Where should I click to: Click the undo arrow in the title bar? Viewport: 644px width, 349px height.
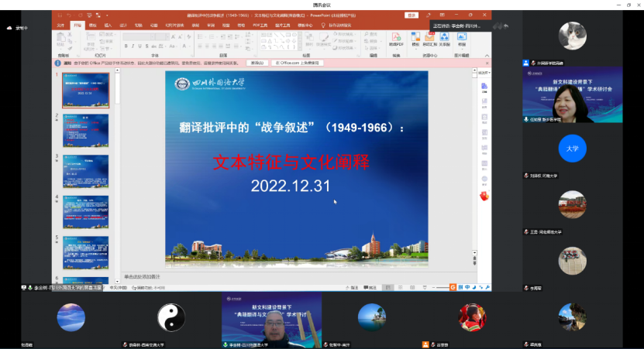tap(70, 15)
